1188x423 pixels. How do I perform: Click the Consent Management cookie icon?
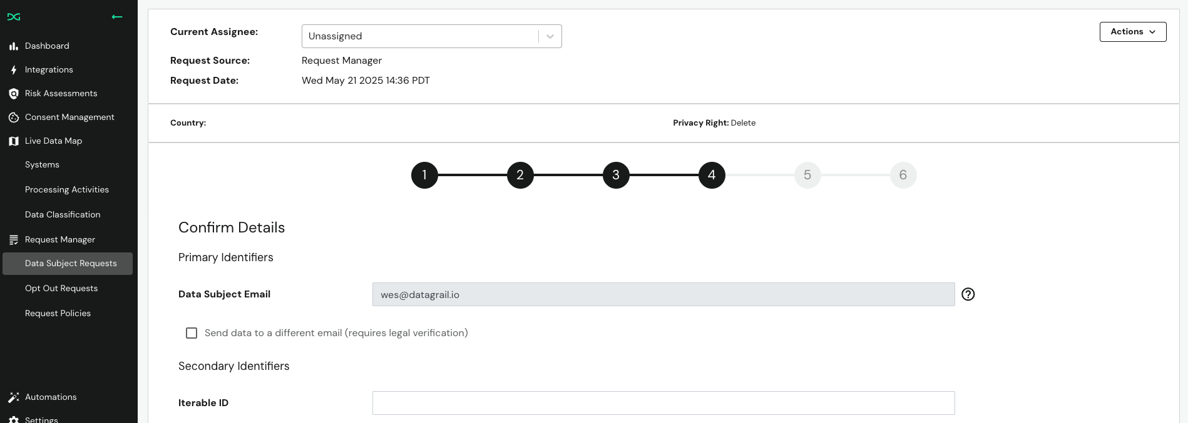point(14,117)
